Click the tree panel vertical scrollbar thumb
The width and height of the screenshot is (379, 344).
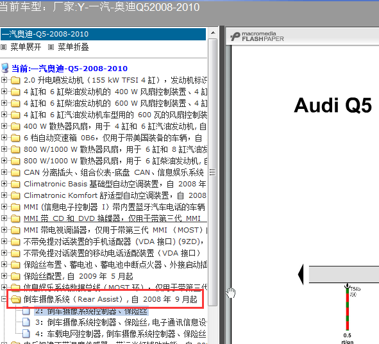point(213,172)
